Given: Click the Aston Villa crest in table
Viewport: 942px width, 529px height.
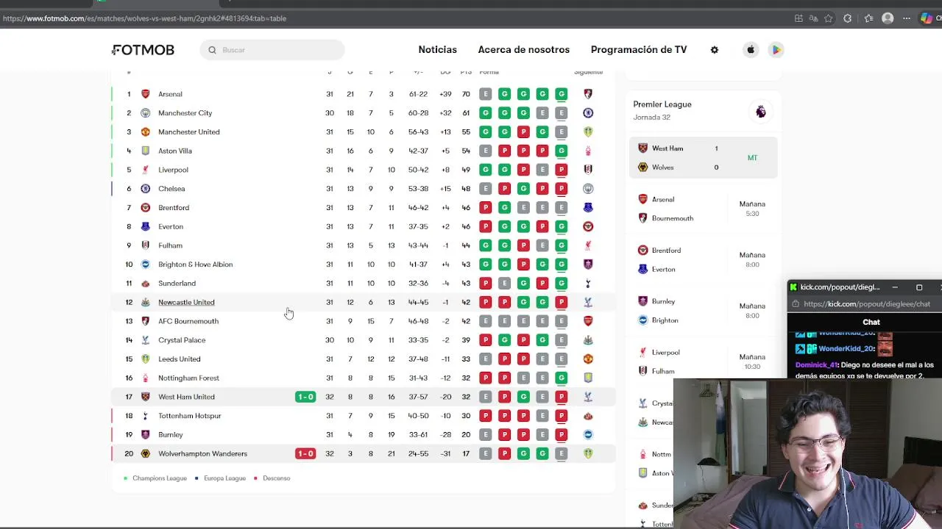Looking at the screenshot, I should click(145, 151).
